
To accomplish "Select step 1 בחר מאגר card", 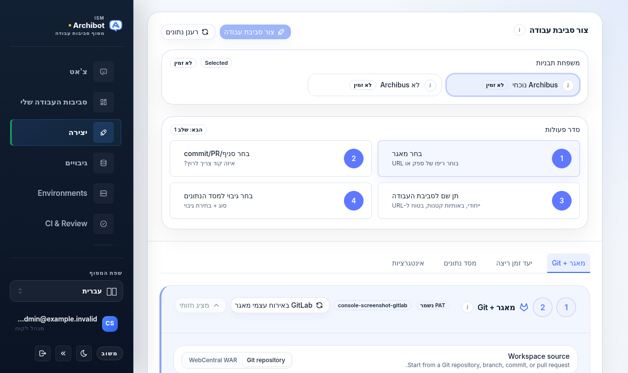I will pos(479,159).
